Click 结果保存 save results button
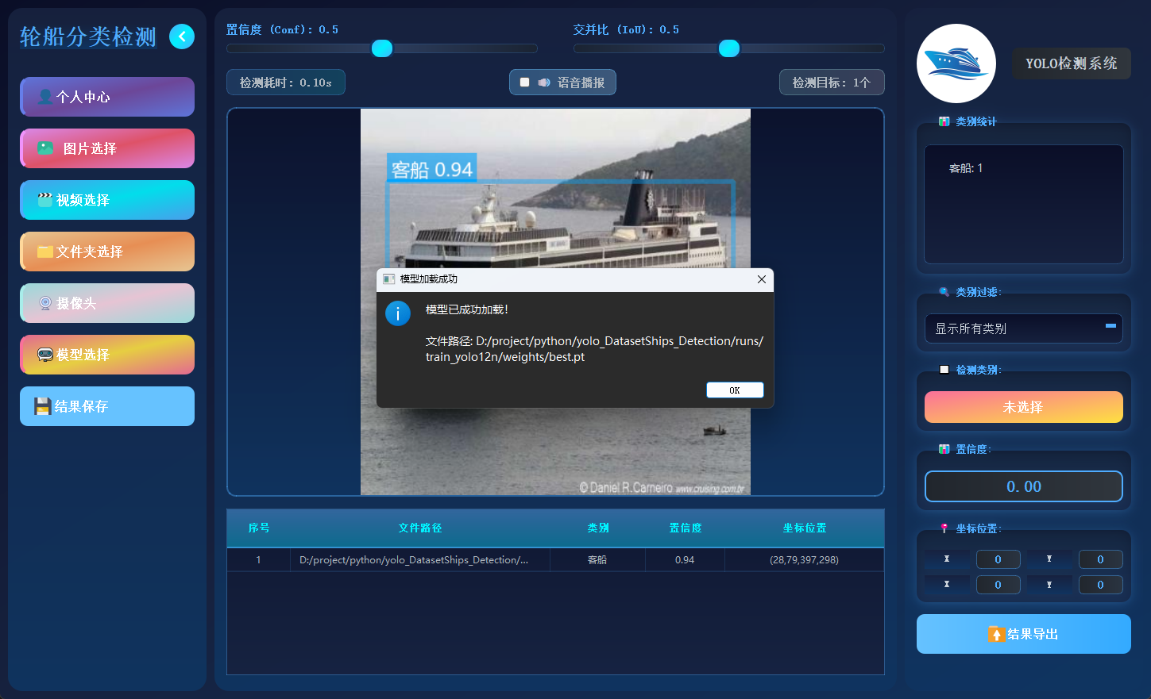Screen dimensions: 1151x699 click(x=107, y=406)
